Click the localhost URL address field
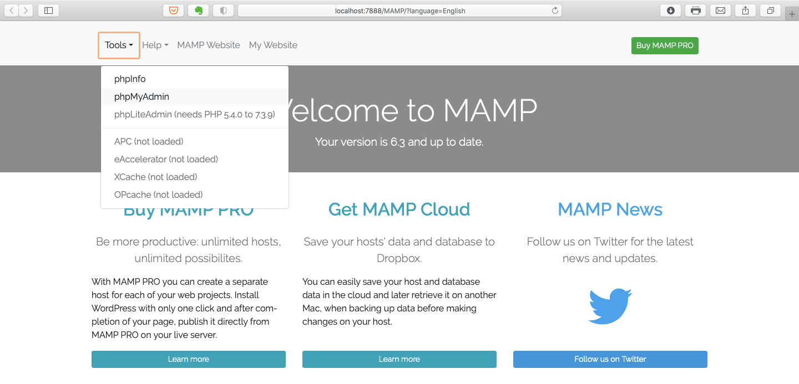Viewport: 799px width, 384px height. click(x=399, y=11)
